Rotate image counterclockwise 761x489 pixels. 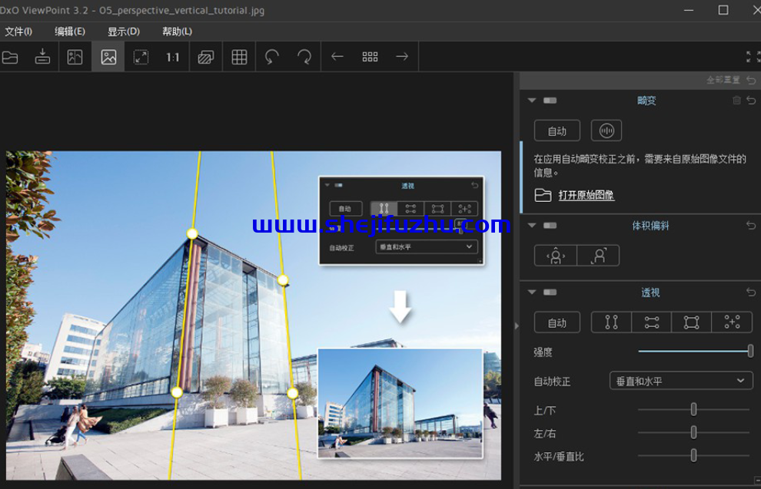coord(272,57)
